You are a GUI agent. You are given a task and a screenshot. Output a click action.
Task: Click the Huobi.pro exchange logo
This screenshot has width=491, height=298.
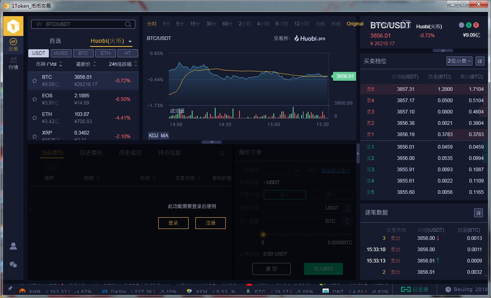coord(310,38)
